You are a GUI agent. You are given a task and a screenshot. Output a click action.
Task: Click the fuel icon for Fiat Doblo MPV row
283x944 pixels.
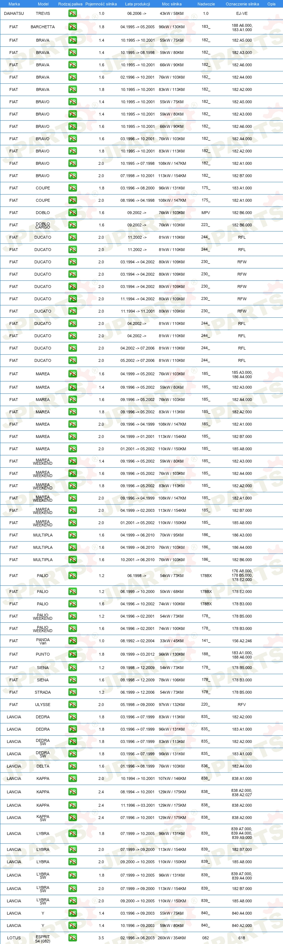click(72, 213)
